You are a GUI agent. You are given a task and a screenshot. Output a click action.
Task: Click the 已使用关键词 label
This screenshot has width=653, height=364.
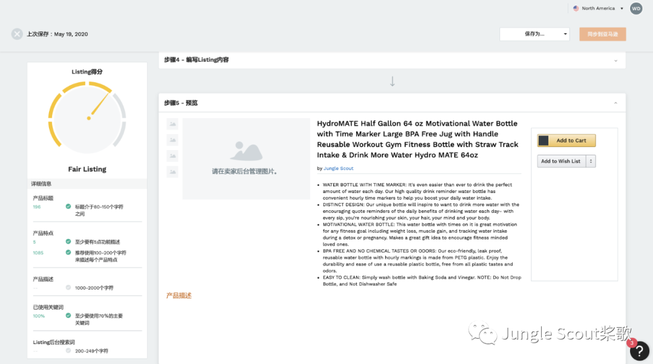pyautogui.click(x=48, y=307)
